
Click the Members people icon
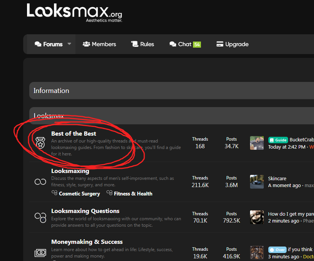coord(86,44)
